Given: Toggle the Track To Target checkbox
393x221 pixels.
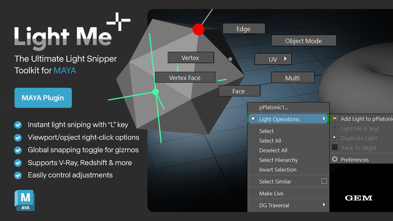Looking at the screenshot, I should 335,147.
